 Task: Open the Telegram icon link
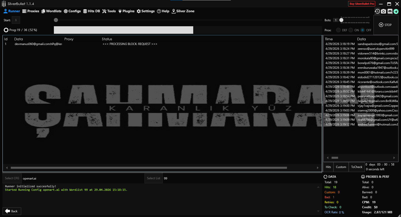click(x=396, y=11)
